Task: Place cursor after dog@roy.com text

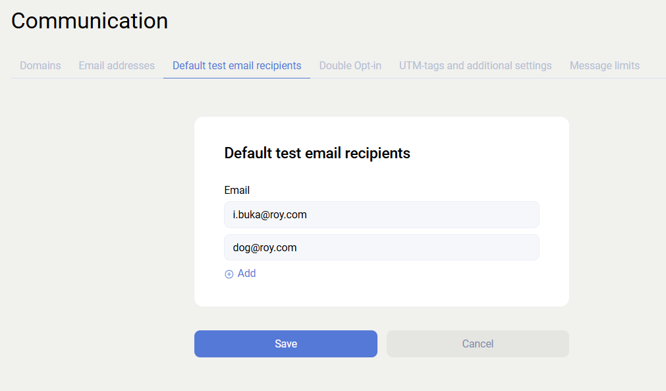Action: [x=298, y=248]
